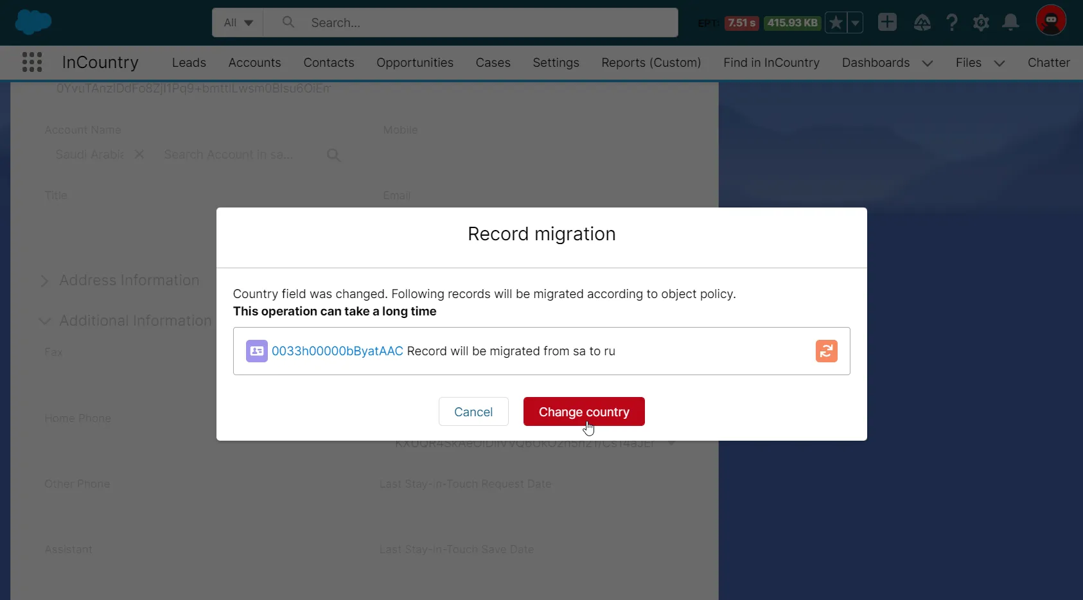This screenshot has width=1083, height=600.
Task: Click the question mark help icon
Action: [952, 22]
